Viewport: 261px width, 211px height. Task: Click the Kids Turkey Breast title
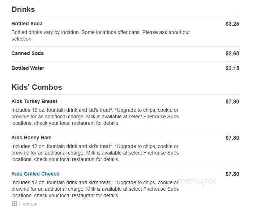click(x=34, y=101)
